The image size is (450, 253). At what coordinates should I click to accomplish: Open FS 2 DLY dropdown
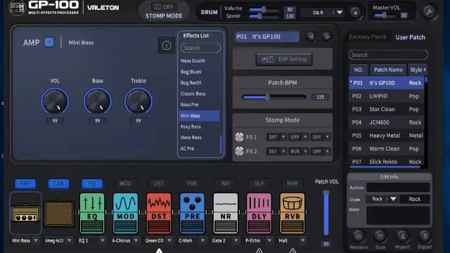coord(276,151)
